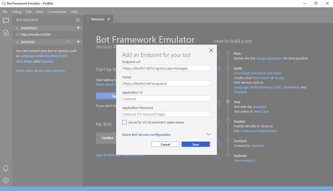Click Learn more link in dialog
The image size is (333, 191).
175,123
